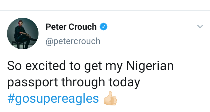Screen dimensions: 210x112
Task: Click the Peter Crouch display name
Action: tap(71, 27)
